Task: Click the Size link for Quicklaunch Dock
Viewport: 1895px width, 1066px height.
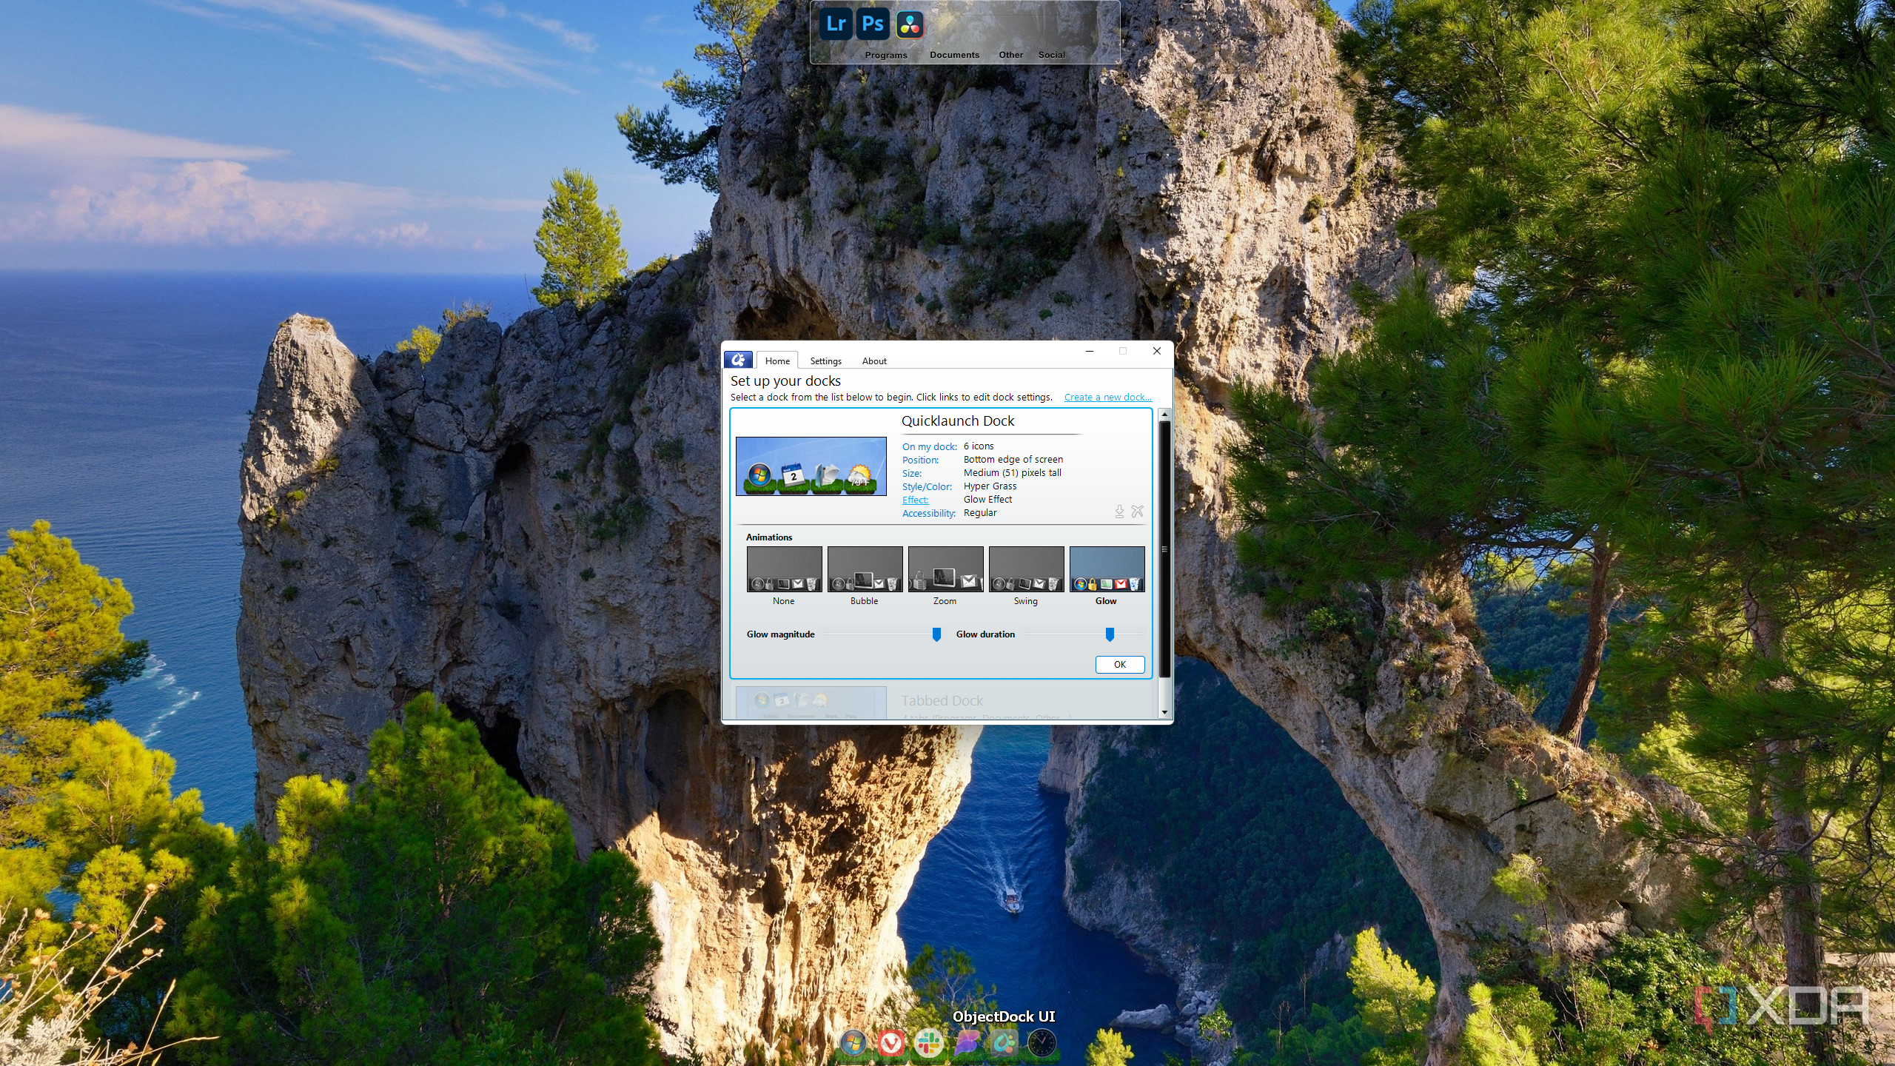Action: click(x=912, y=473)
